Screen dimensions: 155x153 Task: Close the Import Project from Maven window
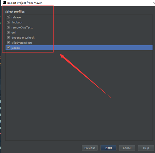(154, 3)
